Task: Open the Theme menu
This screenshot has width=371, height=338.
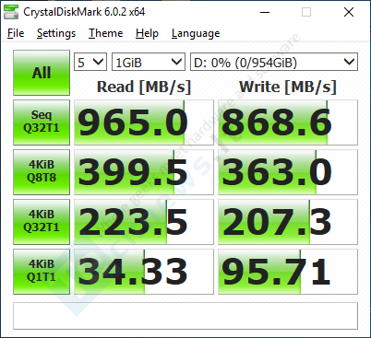Action: click(x=106, y=33)
